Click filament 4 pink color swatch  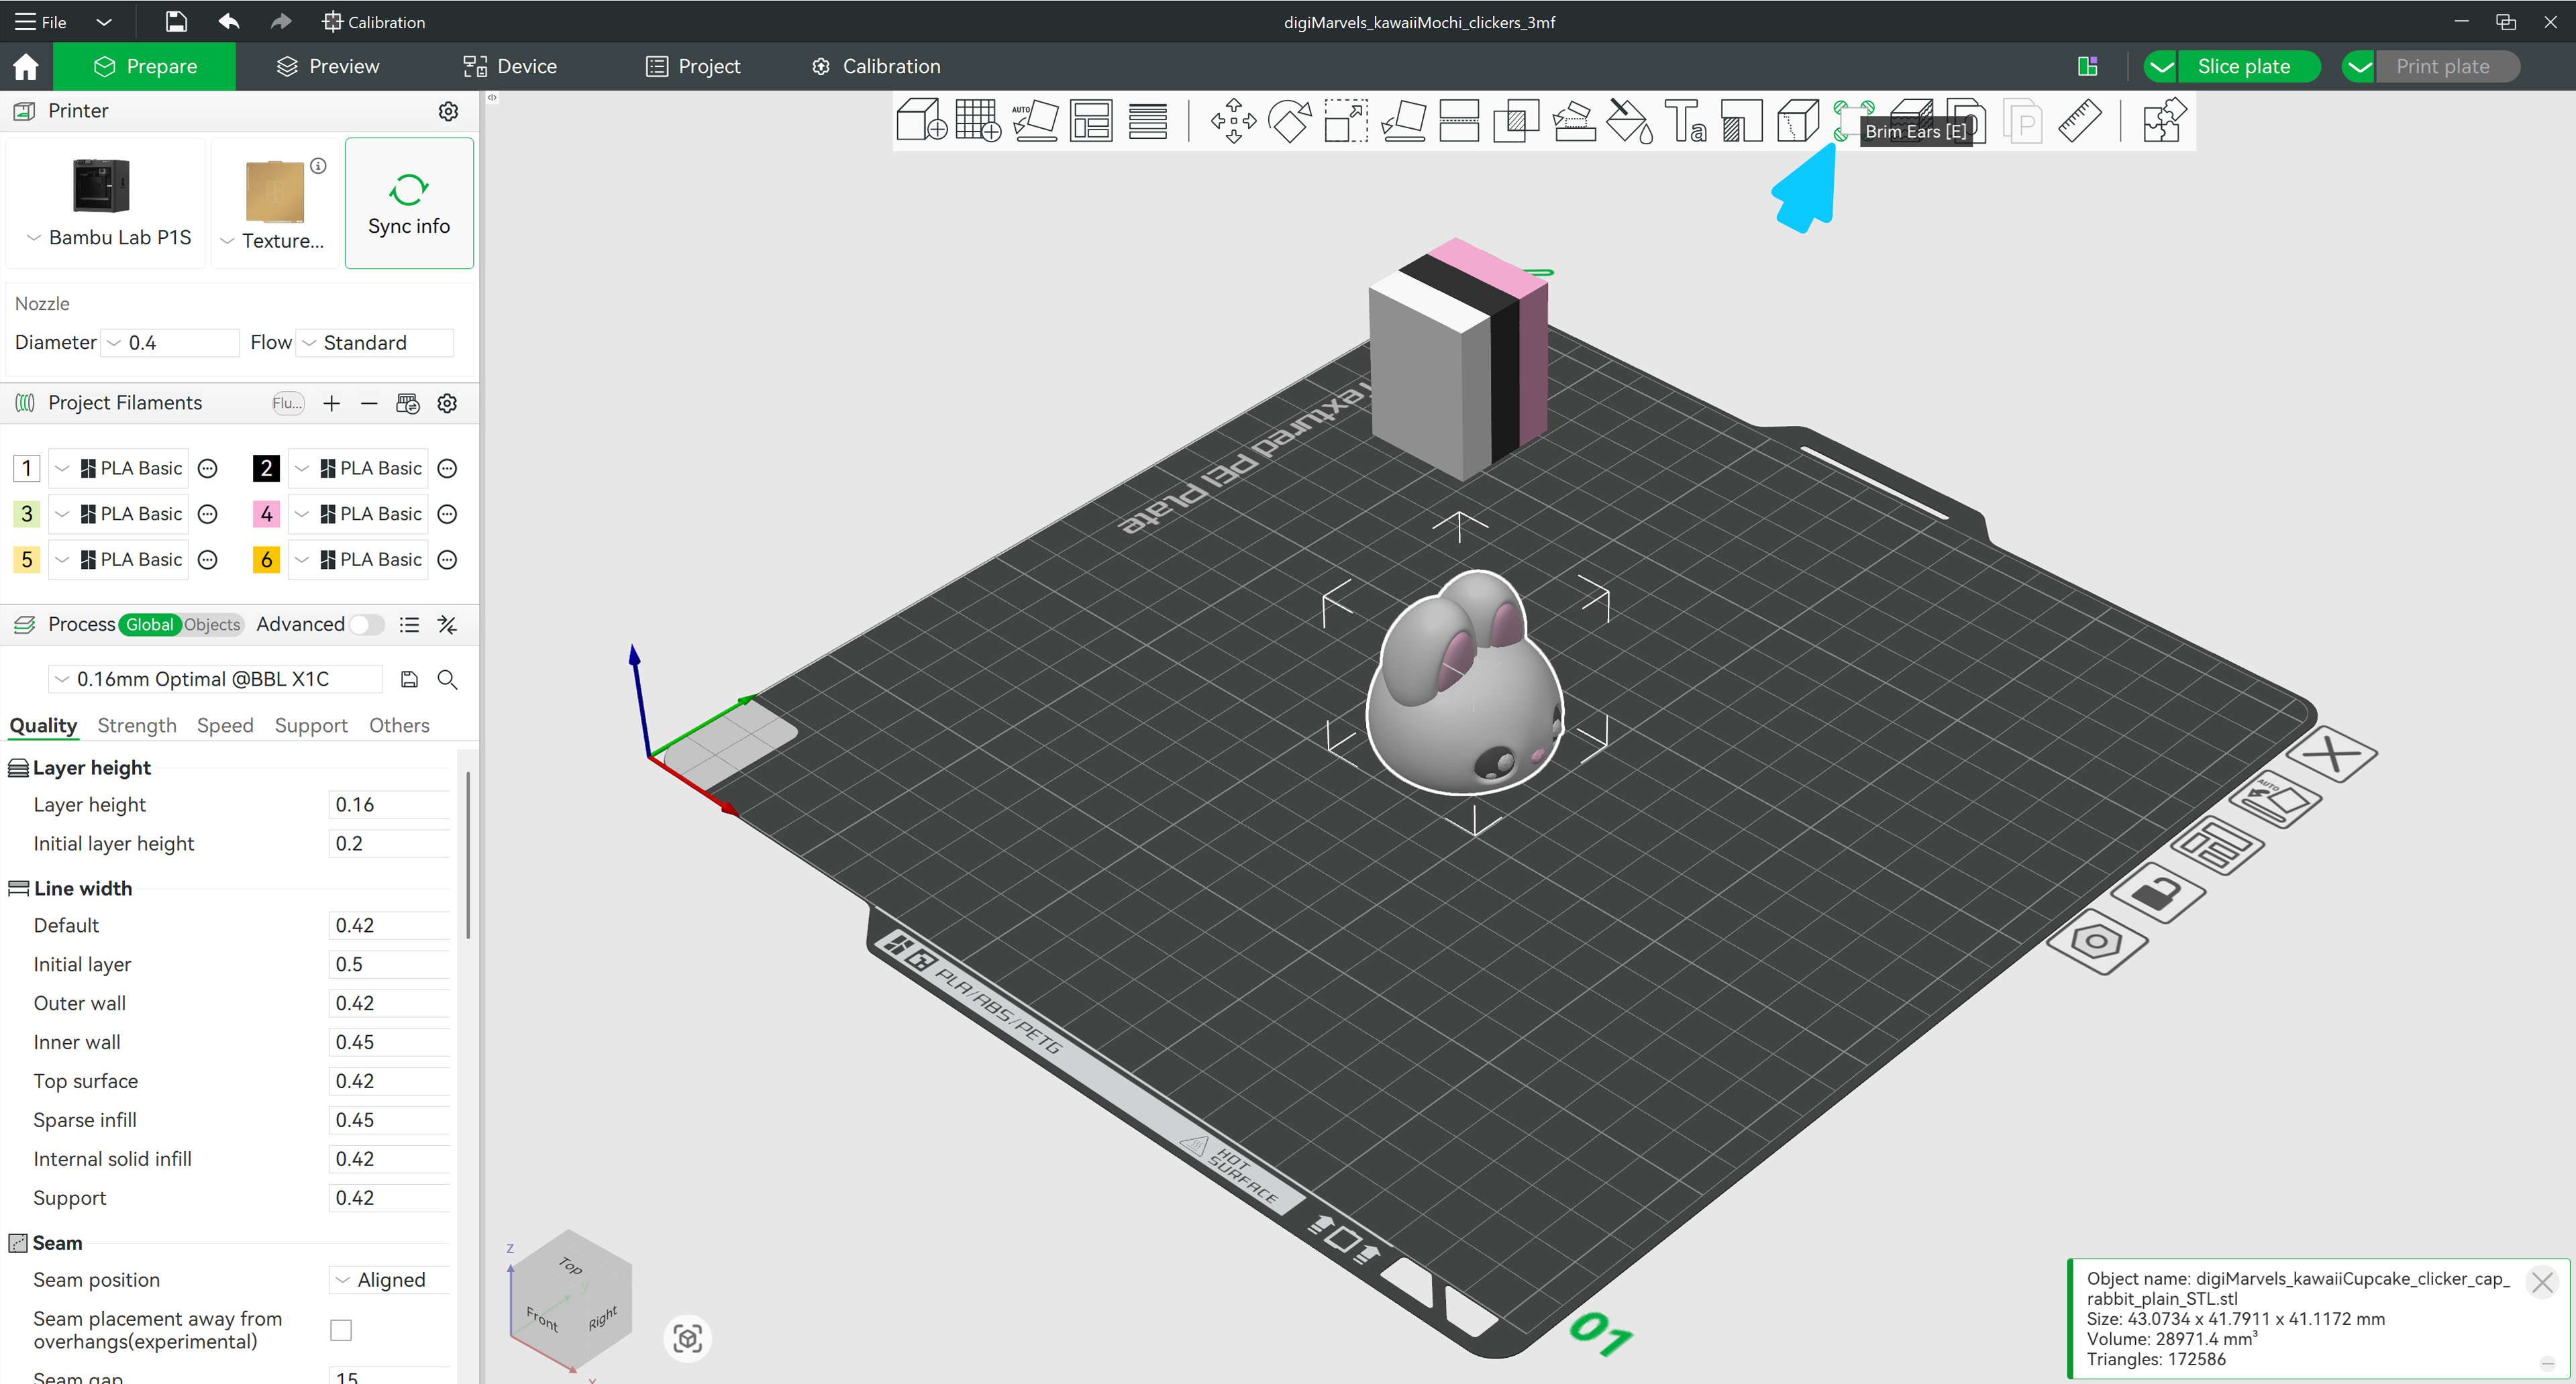pos(266,513)
